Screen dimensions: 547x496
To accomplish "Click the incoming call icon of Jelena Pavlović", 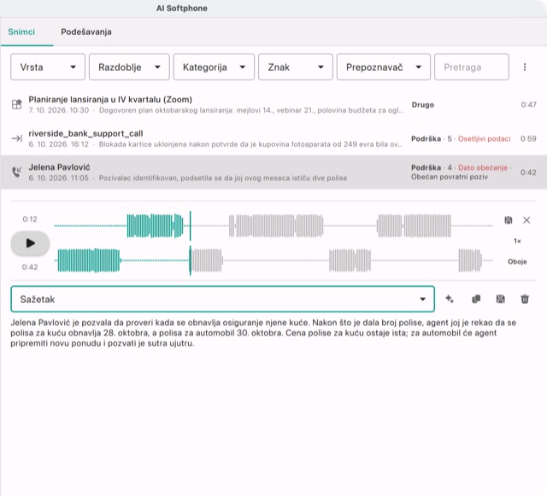I will (17, 172).
